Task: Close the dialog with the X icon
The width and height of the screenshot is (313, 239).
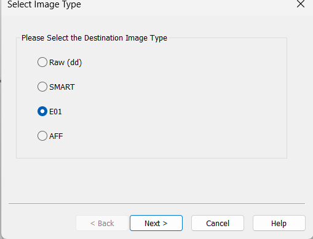Action: 301,4
